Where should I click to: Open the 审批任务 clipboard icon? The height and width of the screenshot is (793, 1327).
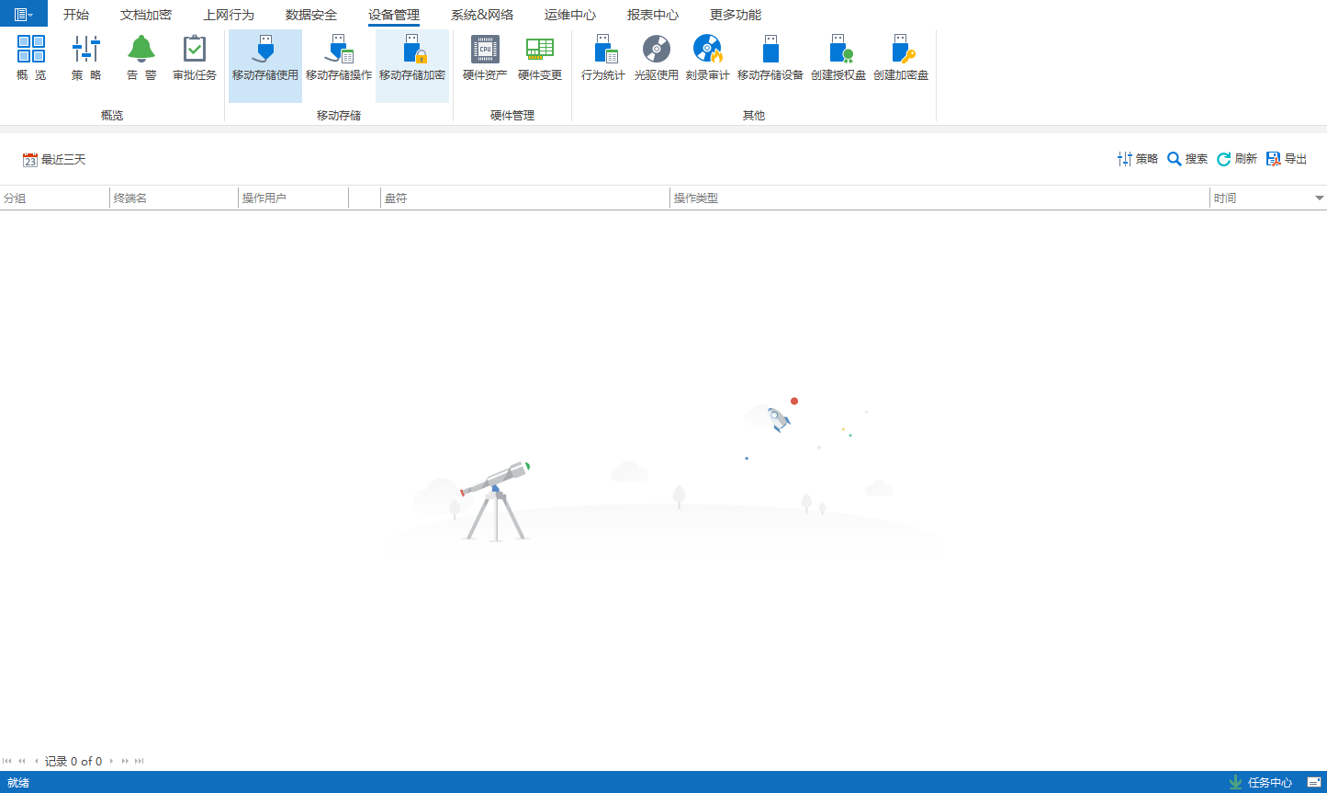[195, 58]
